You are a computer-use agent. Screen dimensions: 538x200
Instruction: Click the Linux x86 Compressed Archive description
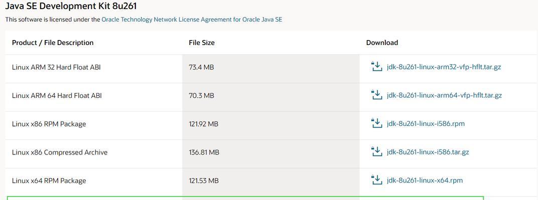point(60,152)
